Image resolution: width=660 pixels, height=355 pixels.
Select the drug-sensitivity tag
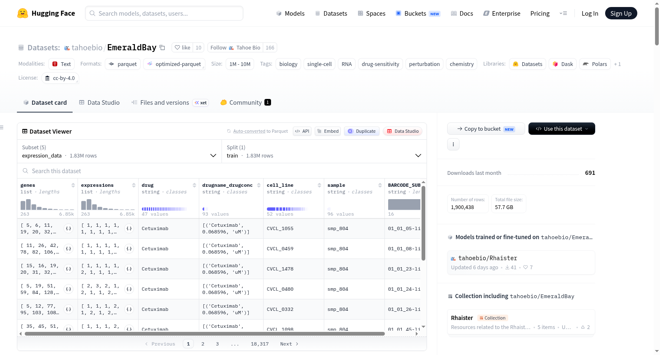tap(380, 64)
